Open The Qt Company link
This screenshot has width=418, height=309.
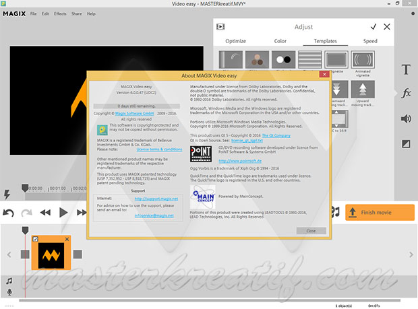tap(276, 135)
